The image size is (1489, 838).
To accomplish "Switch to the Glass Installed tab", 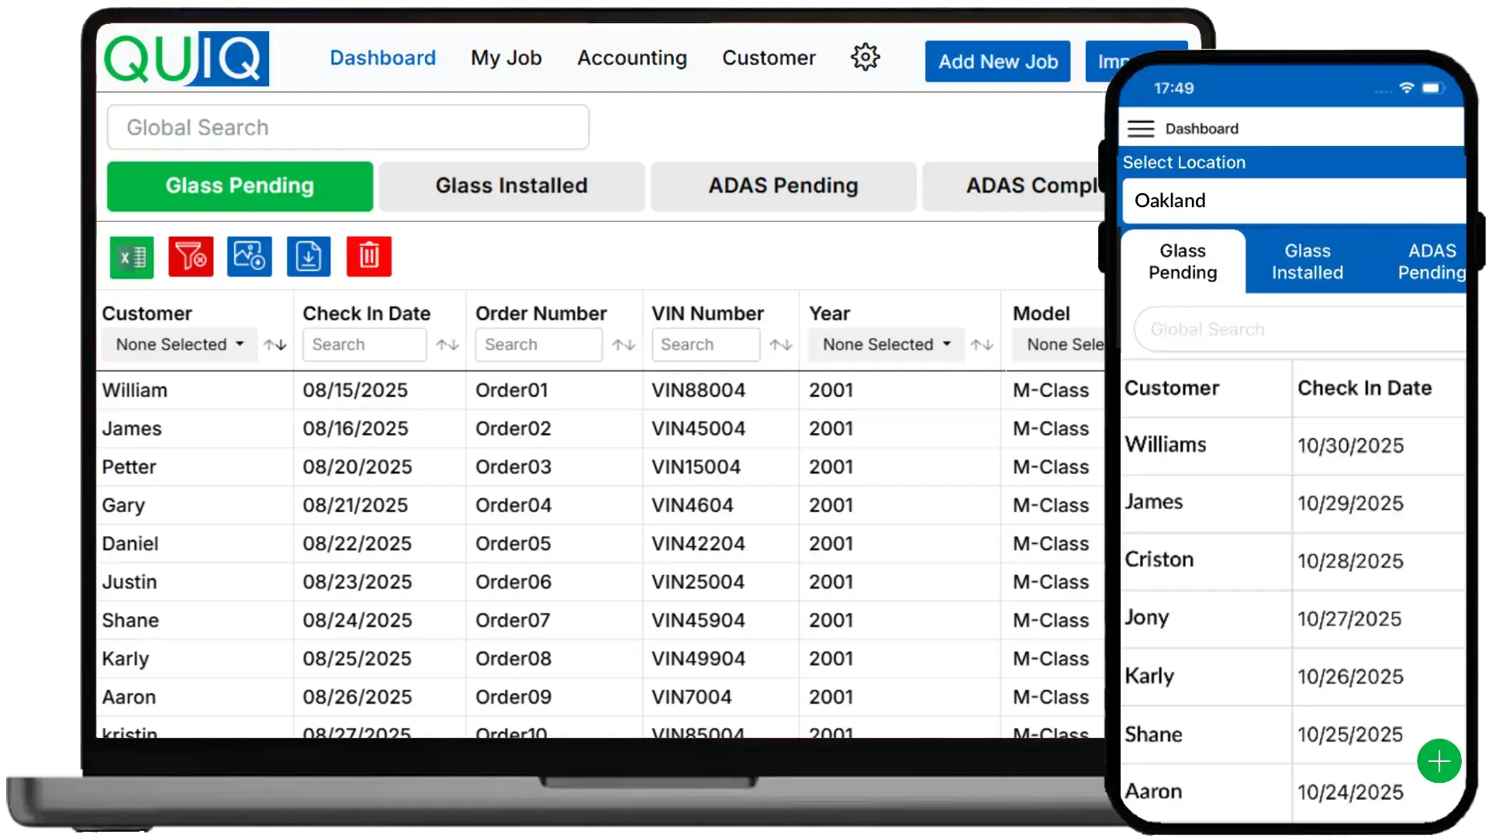I will coord(512,186).
